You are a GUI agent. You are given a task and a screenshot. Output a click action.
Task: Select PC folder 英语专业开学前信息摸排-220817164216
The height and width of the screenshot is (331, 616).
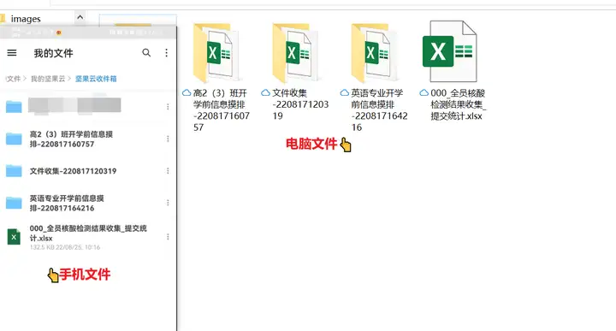point(376,52)
